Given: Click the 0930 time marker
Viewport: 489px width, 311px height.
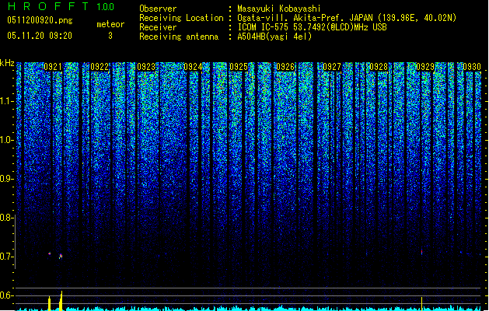Looking at the screenshot, I should coord(472,67).
